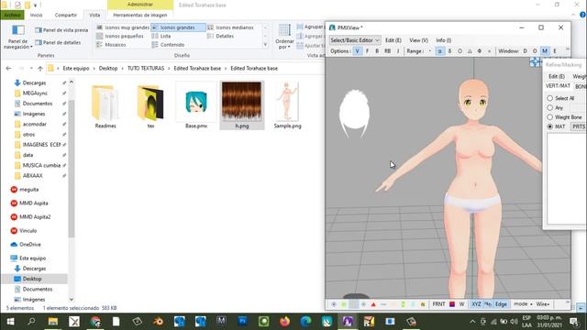Click the yellow N normals icon

[x=423, y=304]
